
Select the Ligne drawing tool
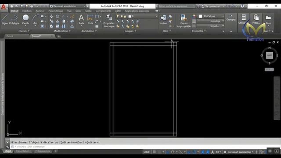pos(5,19)
